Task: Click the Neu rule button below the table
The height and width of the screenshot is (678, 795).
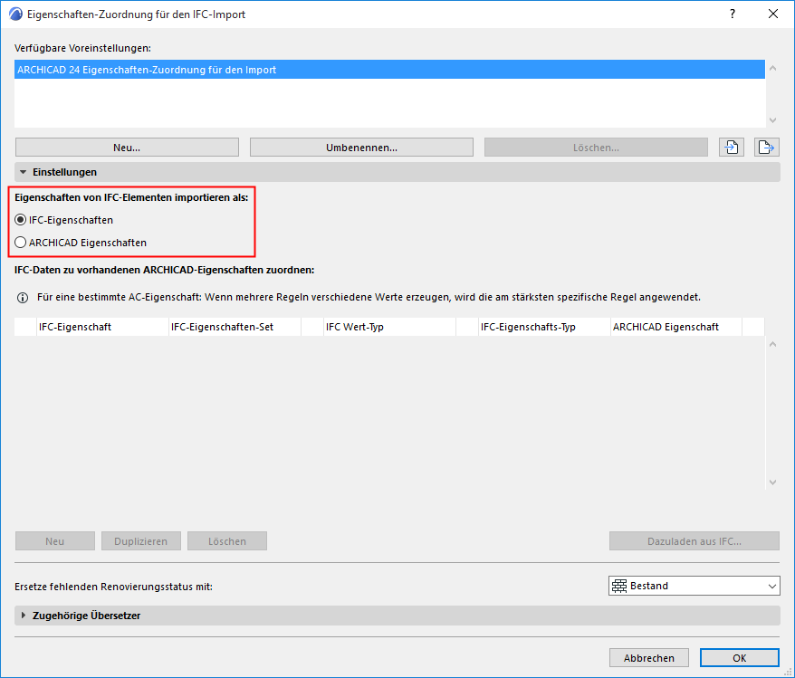Action: pos(54,541)
